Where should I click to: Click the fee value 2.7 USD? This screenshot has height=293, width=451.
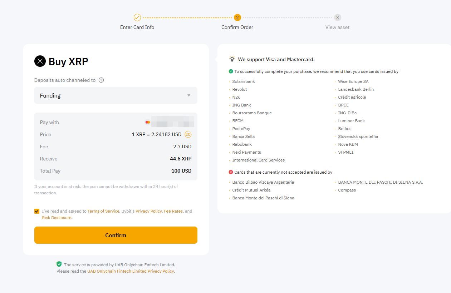[x=182, y=146]
